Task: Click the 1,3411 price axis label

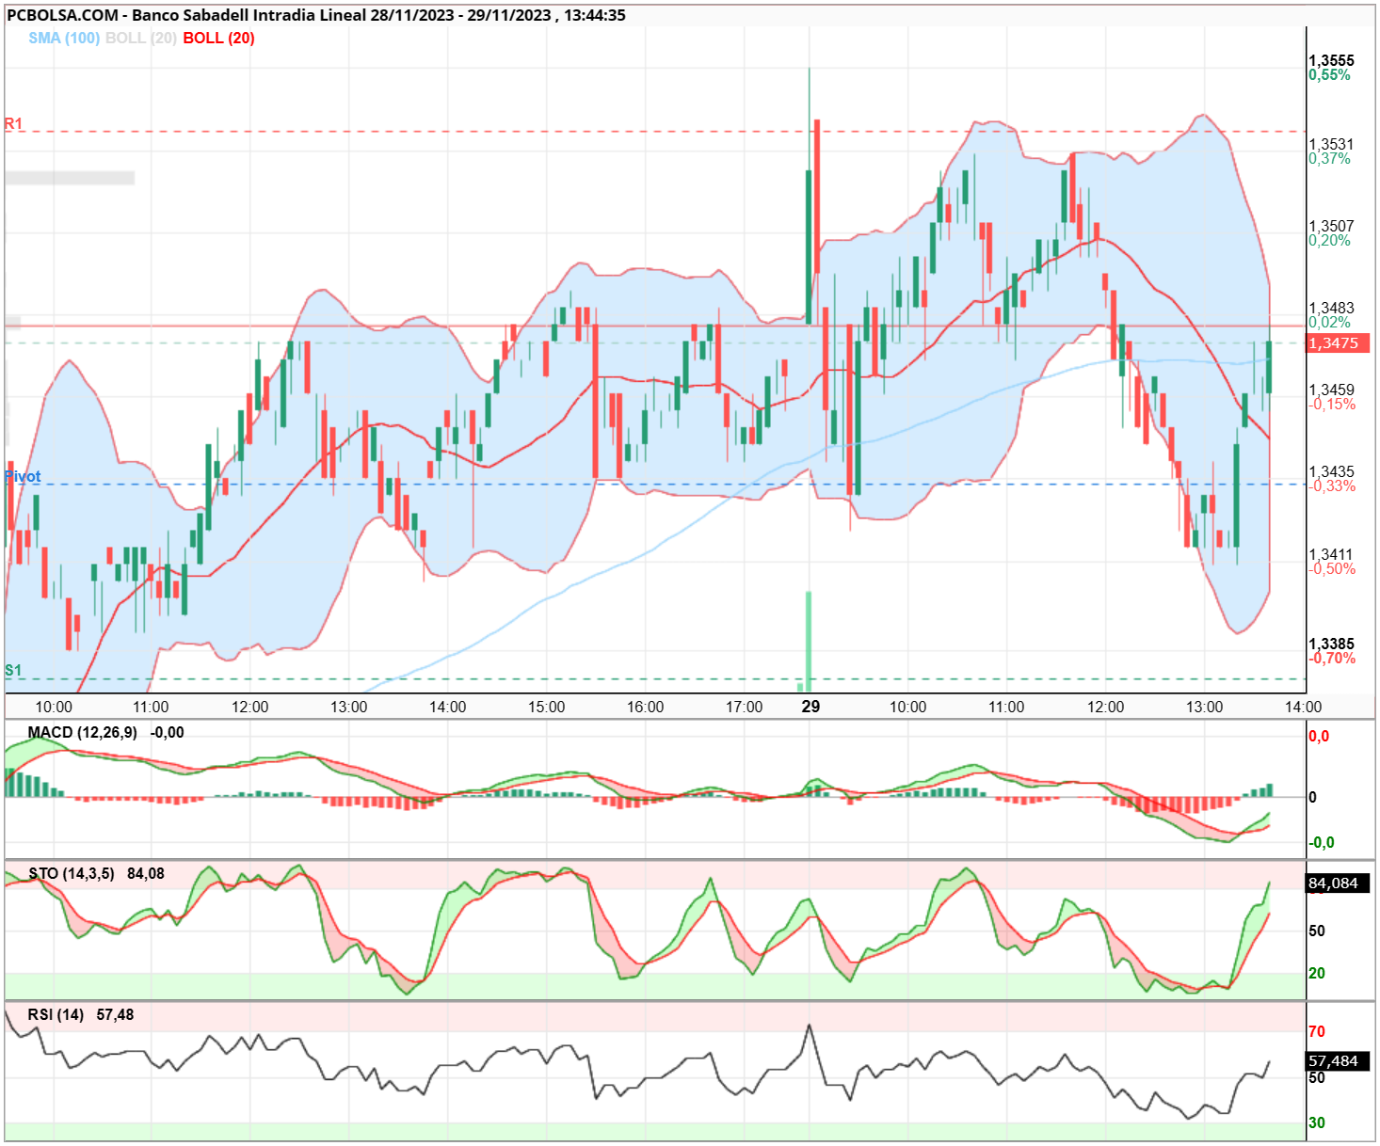Action: point(1331,554)
